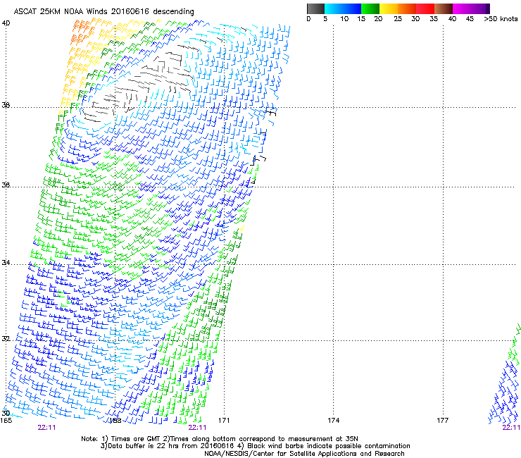
Task: Click the purple '22:11' time near longitude 171
Action: 197,428
